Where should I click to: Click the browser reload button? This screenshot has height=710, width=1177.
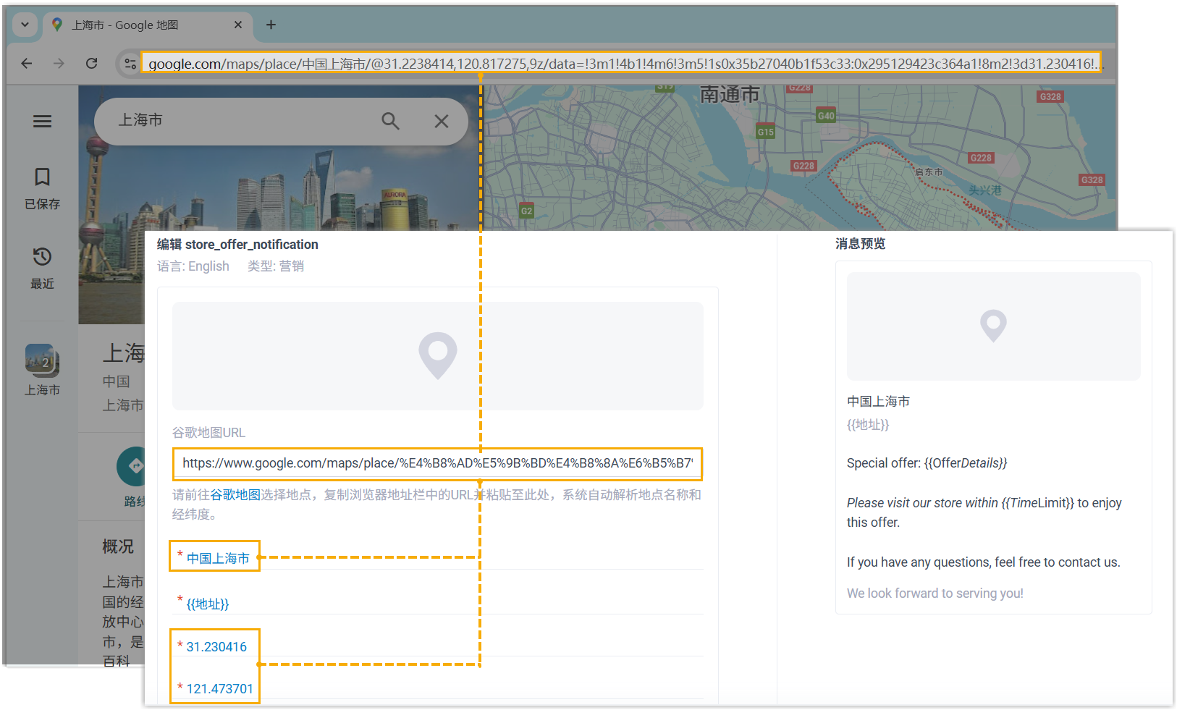click(x=91, y=64)
